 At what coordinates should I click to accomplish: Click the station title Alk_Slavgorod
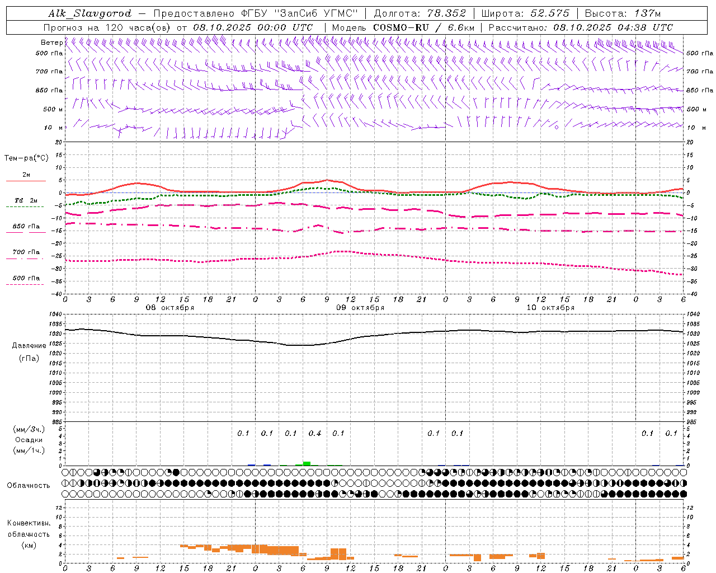[x=90, y=13]
